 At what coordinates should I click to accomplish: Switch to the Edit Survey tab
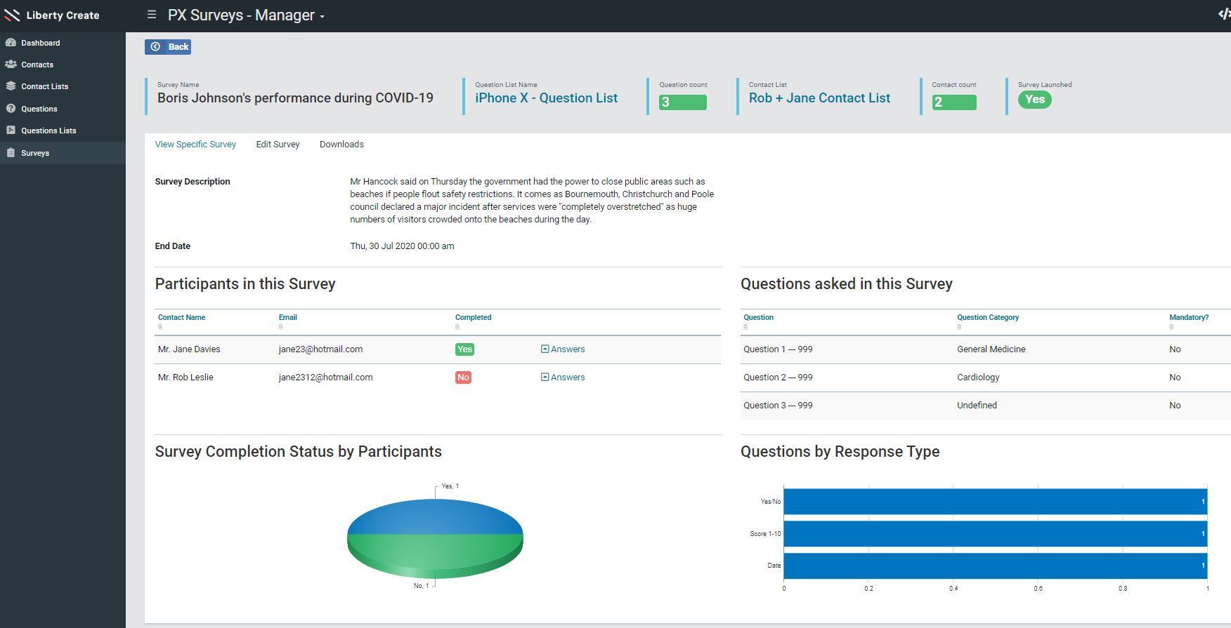(278, 145)
